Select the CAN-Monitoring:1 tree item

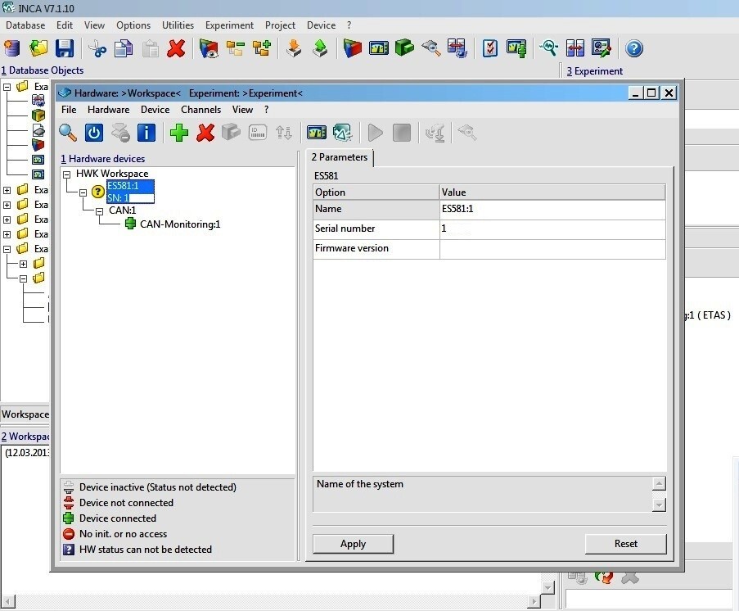[180, 224]
